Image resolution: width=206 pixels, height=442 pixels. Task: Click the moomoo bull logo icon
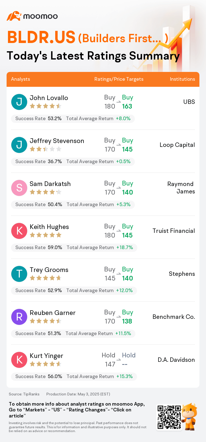click(14, 16)
